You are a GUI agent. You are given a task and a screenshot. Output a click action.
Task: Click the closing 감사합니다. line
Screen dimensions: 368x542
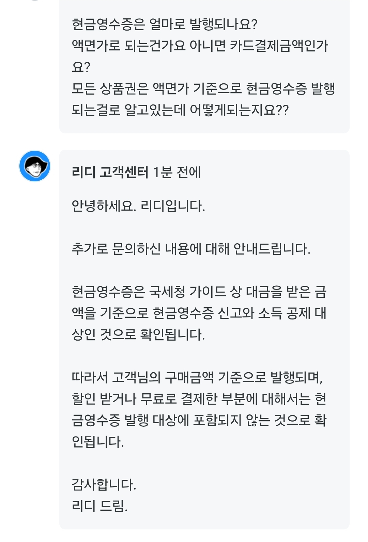(104, 485)
